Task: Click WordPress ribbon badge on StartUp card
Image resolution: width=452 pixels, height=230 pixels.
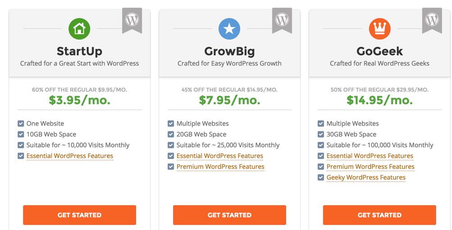Action: point(132,20)
